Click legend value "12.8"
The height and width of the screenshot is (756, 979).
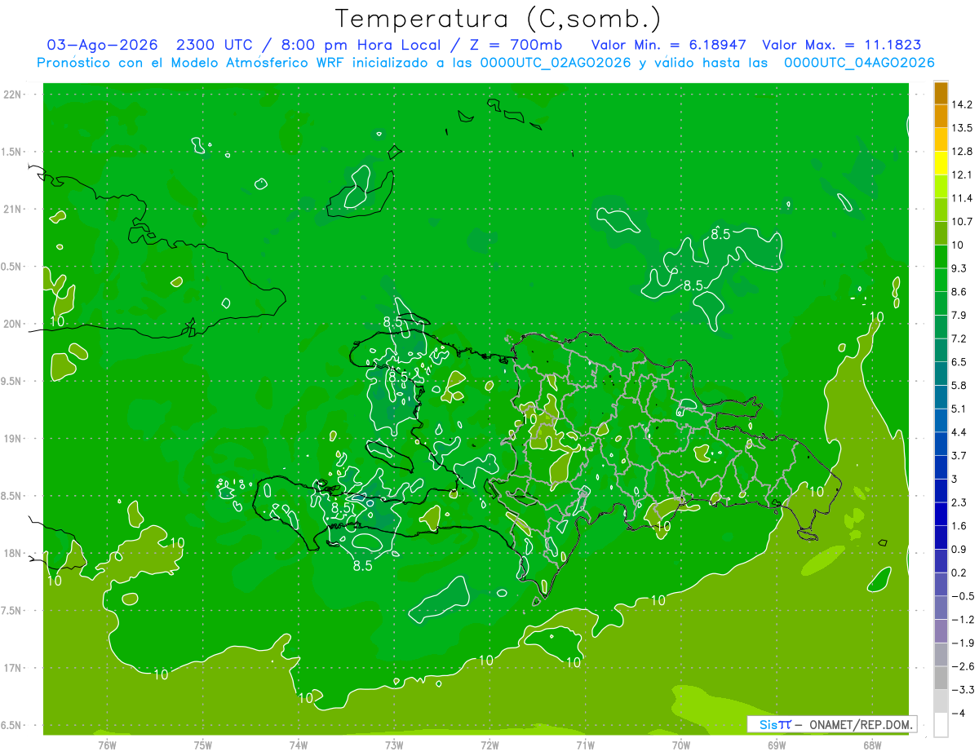pyautogui.click(x=963, y=152)
